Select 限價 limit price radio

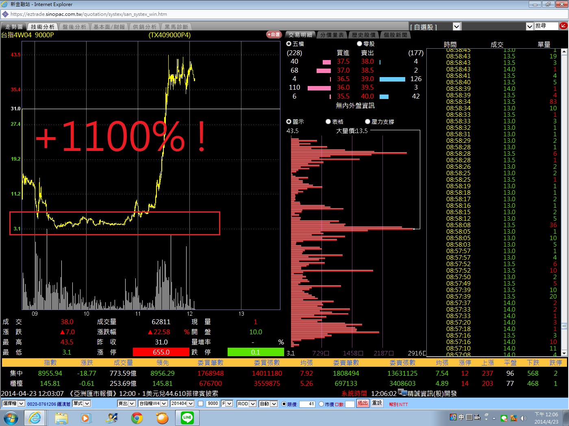[284, 404]
